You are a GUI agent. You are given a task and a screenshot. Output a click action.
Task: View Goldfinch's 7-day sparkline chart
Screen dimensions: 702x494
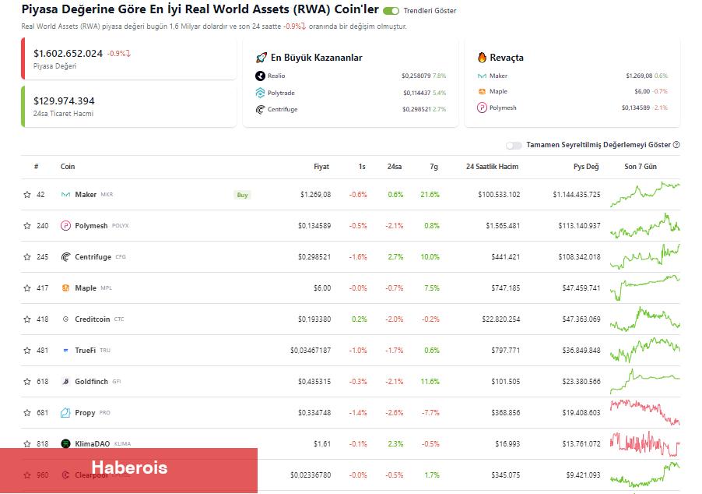click(x=644, y=380)
